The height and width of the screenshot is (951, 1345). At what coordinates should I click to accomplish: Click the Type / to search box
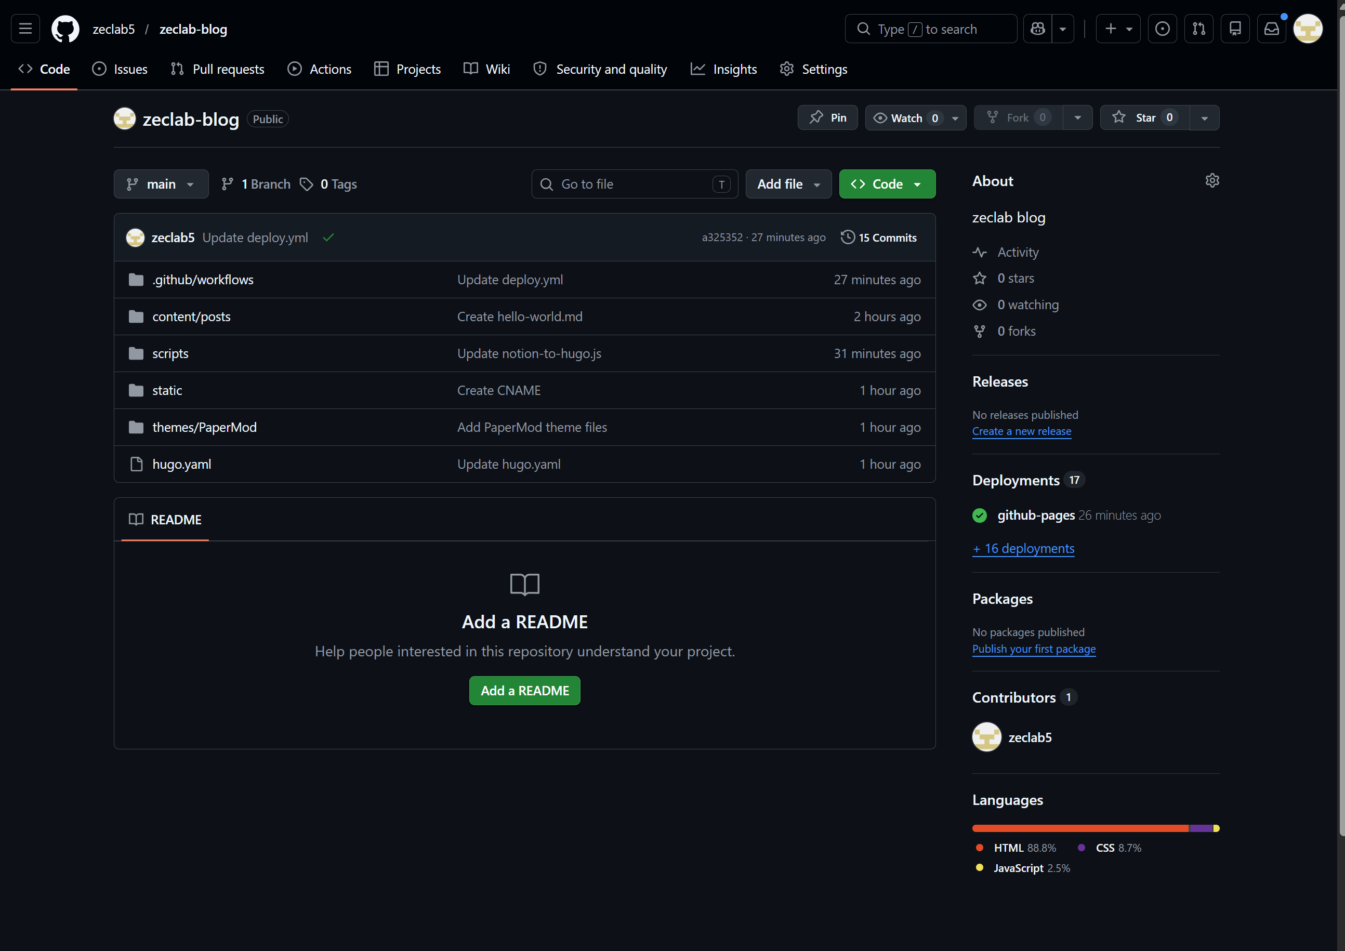point(931,29)
